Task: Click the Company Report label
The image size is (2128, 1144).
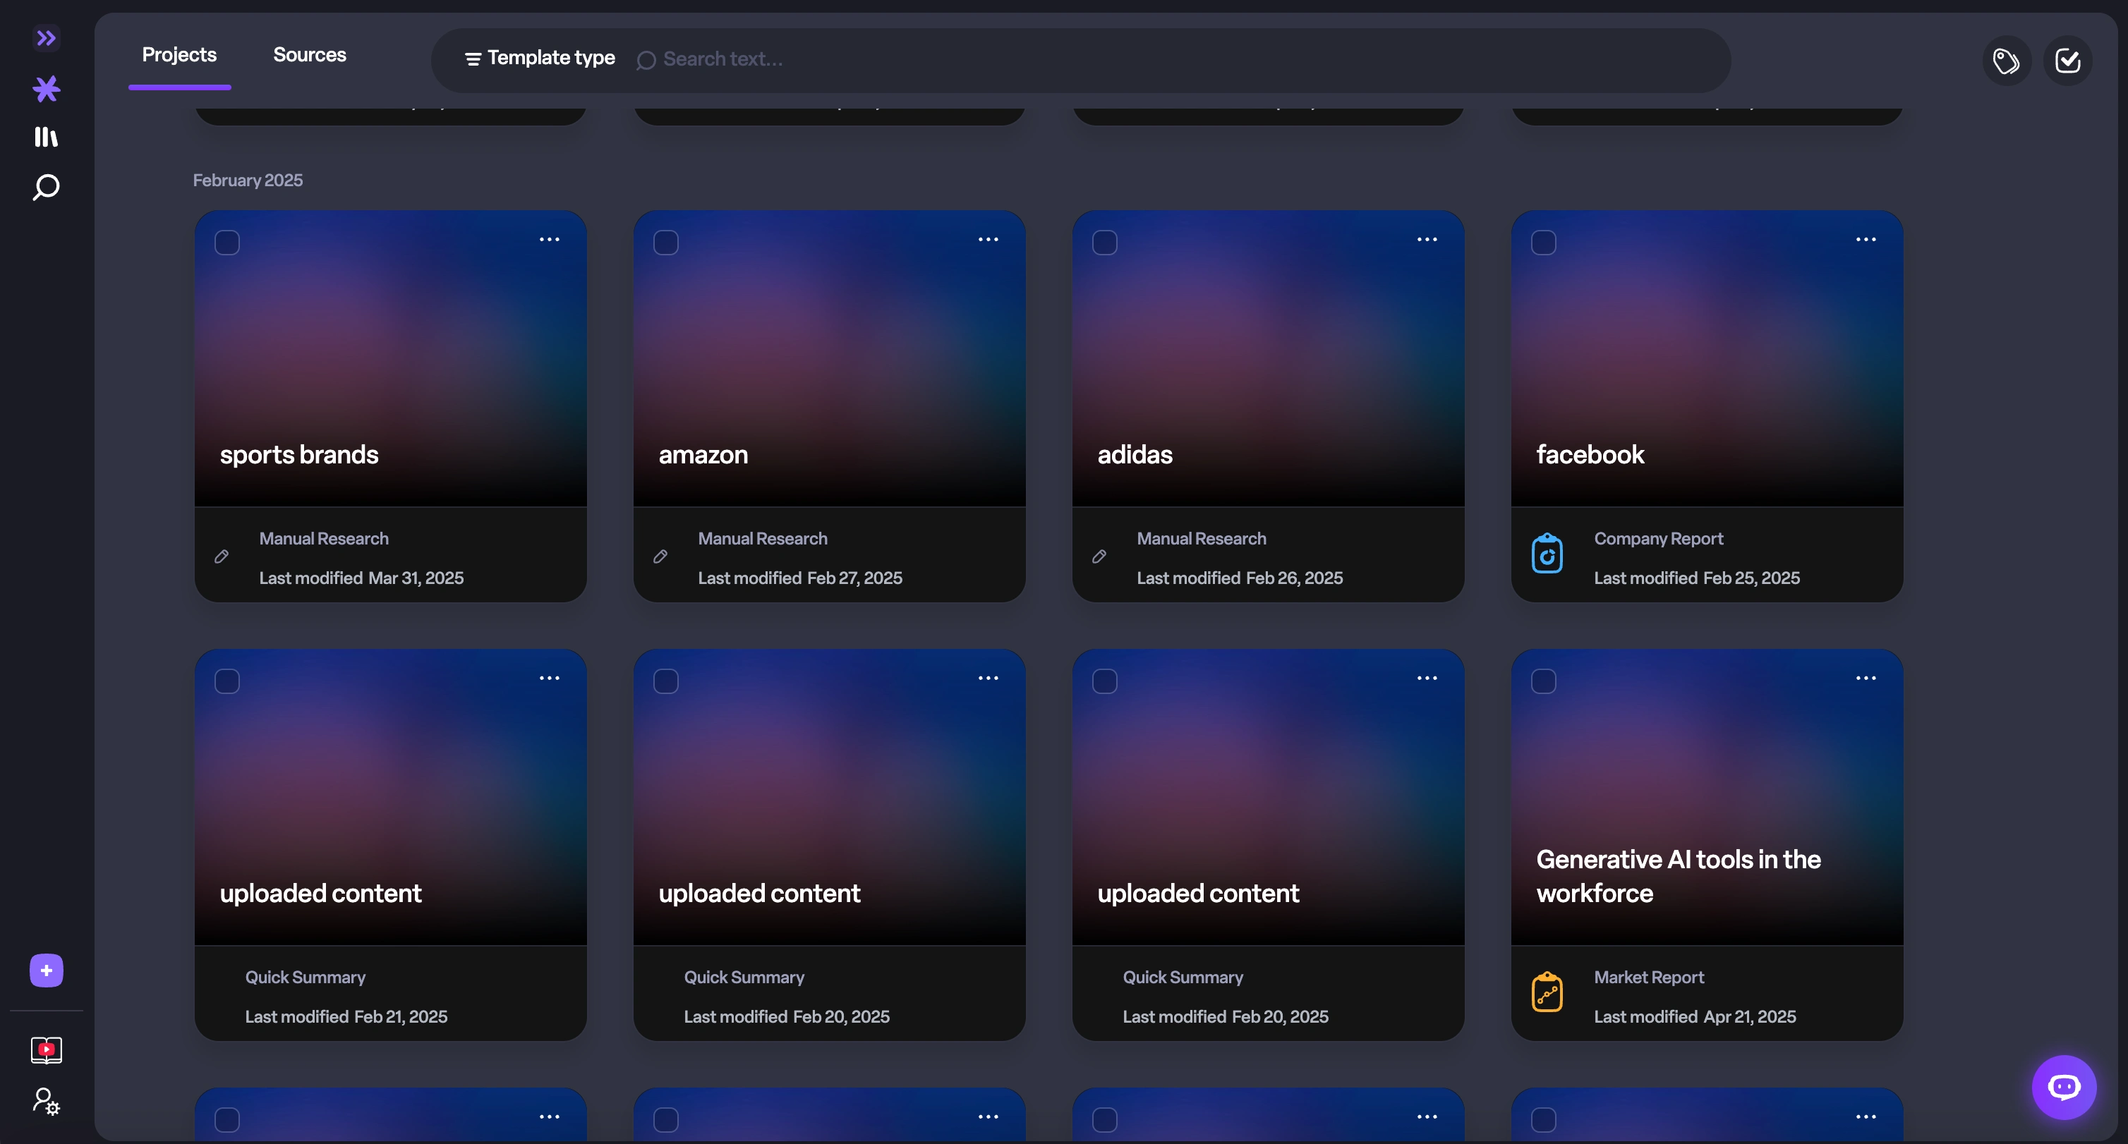Action: (1658, 539)
